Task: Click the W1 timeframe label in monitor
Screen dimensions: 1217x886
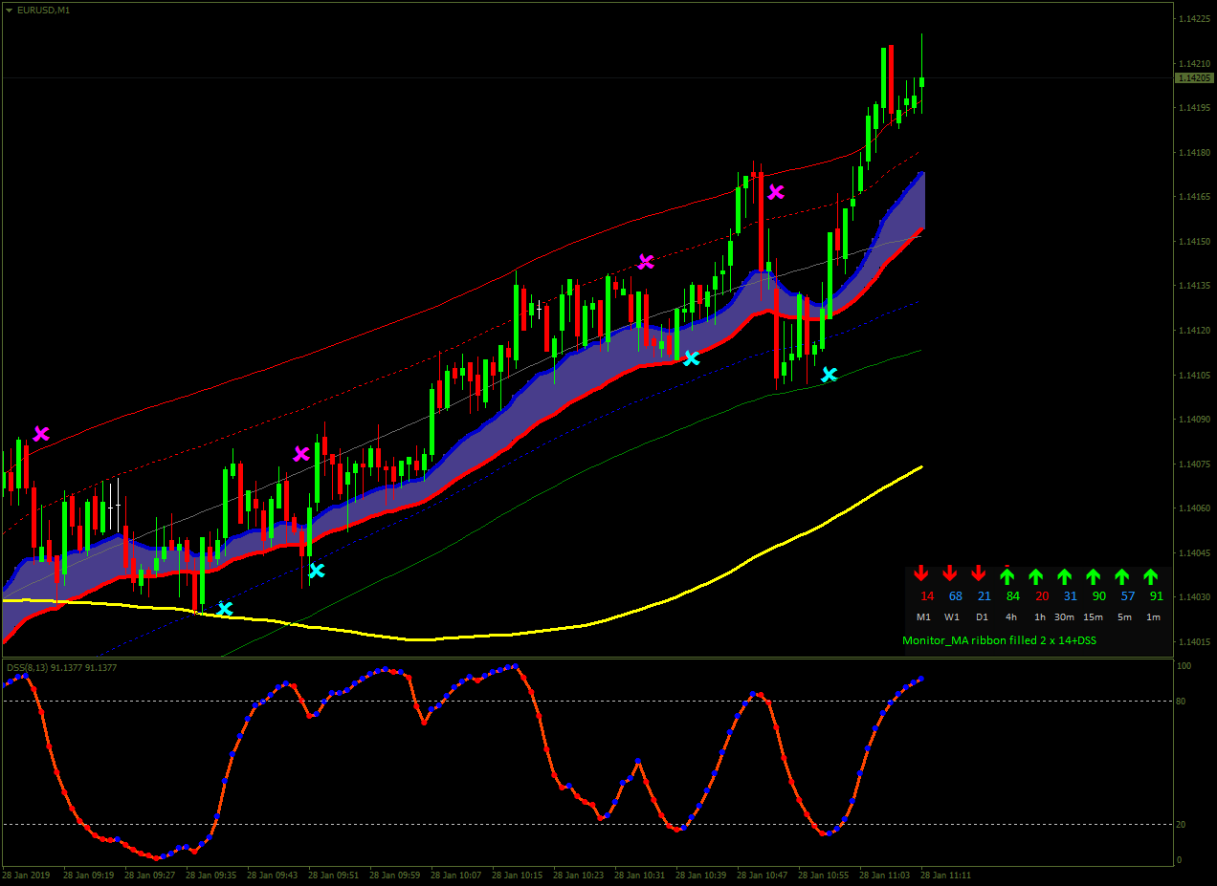Action: click(952, 617)
